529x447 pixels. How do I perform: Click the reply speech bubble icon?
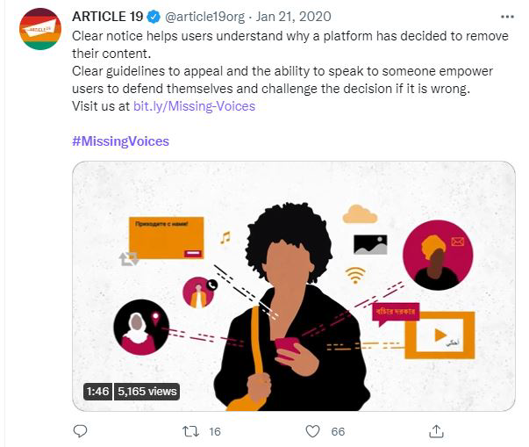[81, 430]
